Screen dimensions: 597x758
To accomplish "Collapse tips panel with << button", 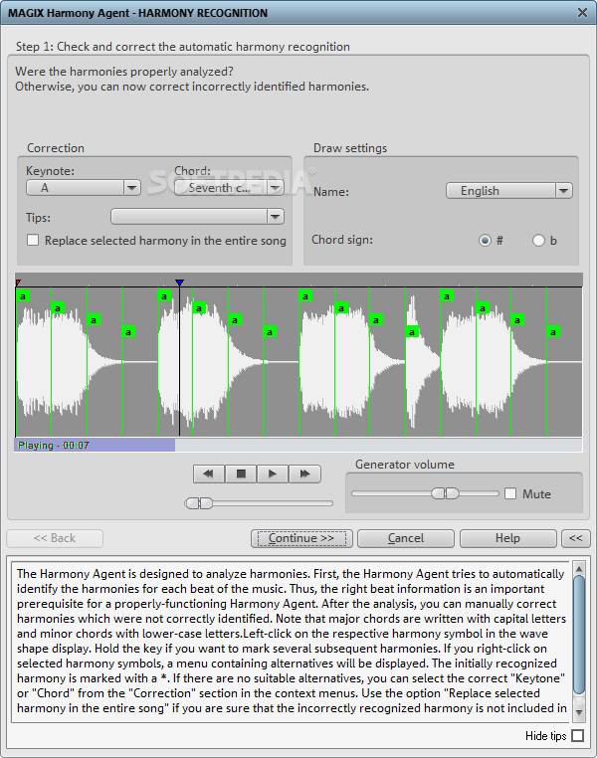I will (576, 538).
